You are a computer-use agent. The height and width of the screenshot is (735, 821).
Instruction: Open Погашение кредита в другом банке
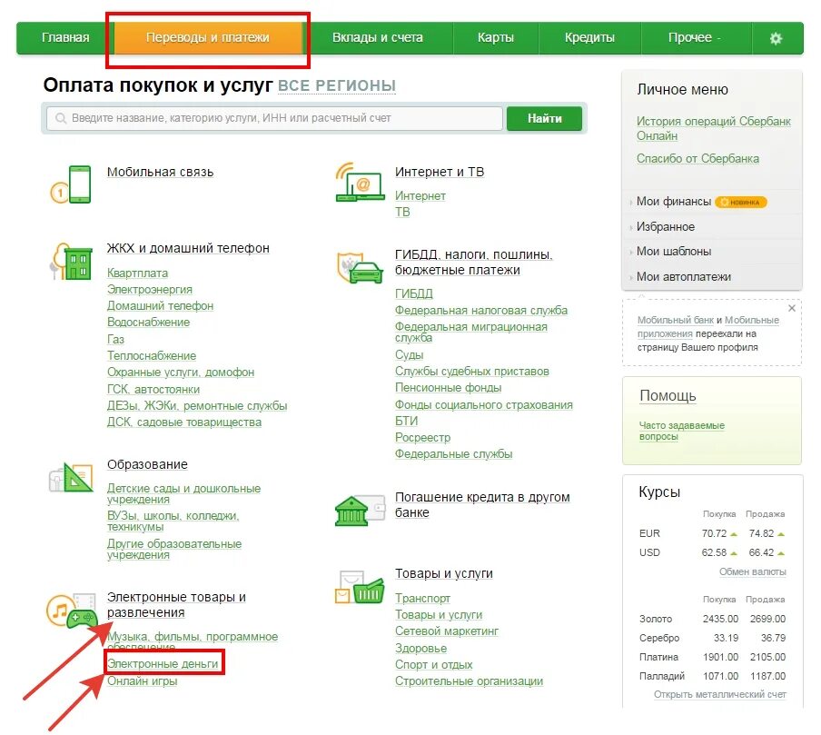pos(482,505)
